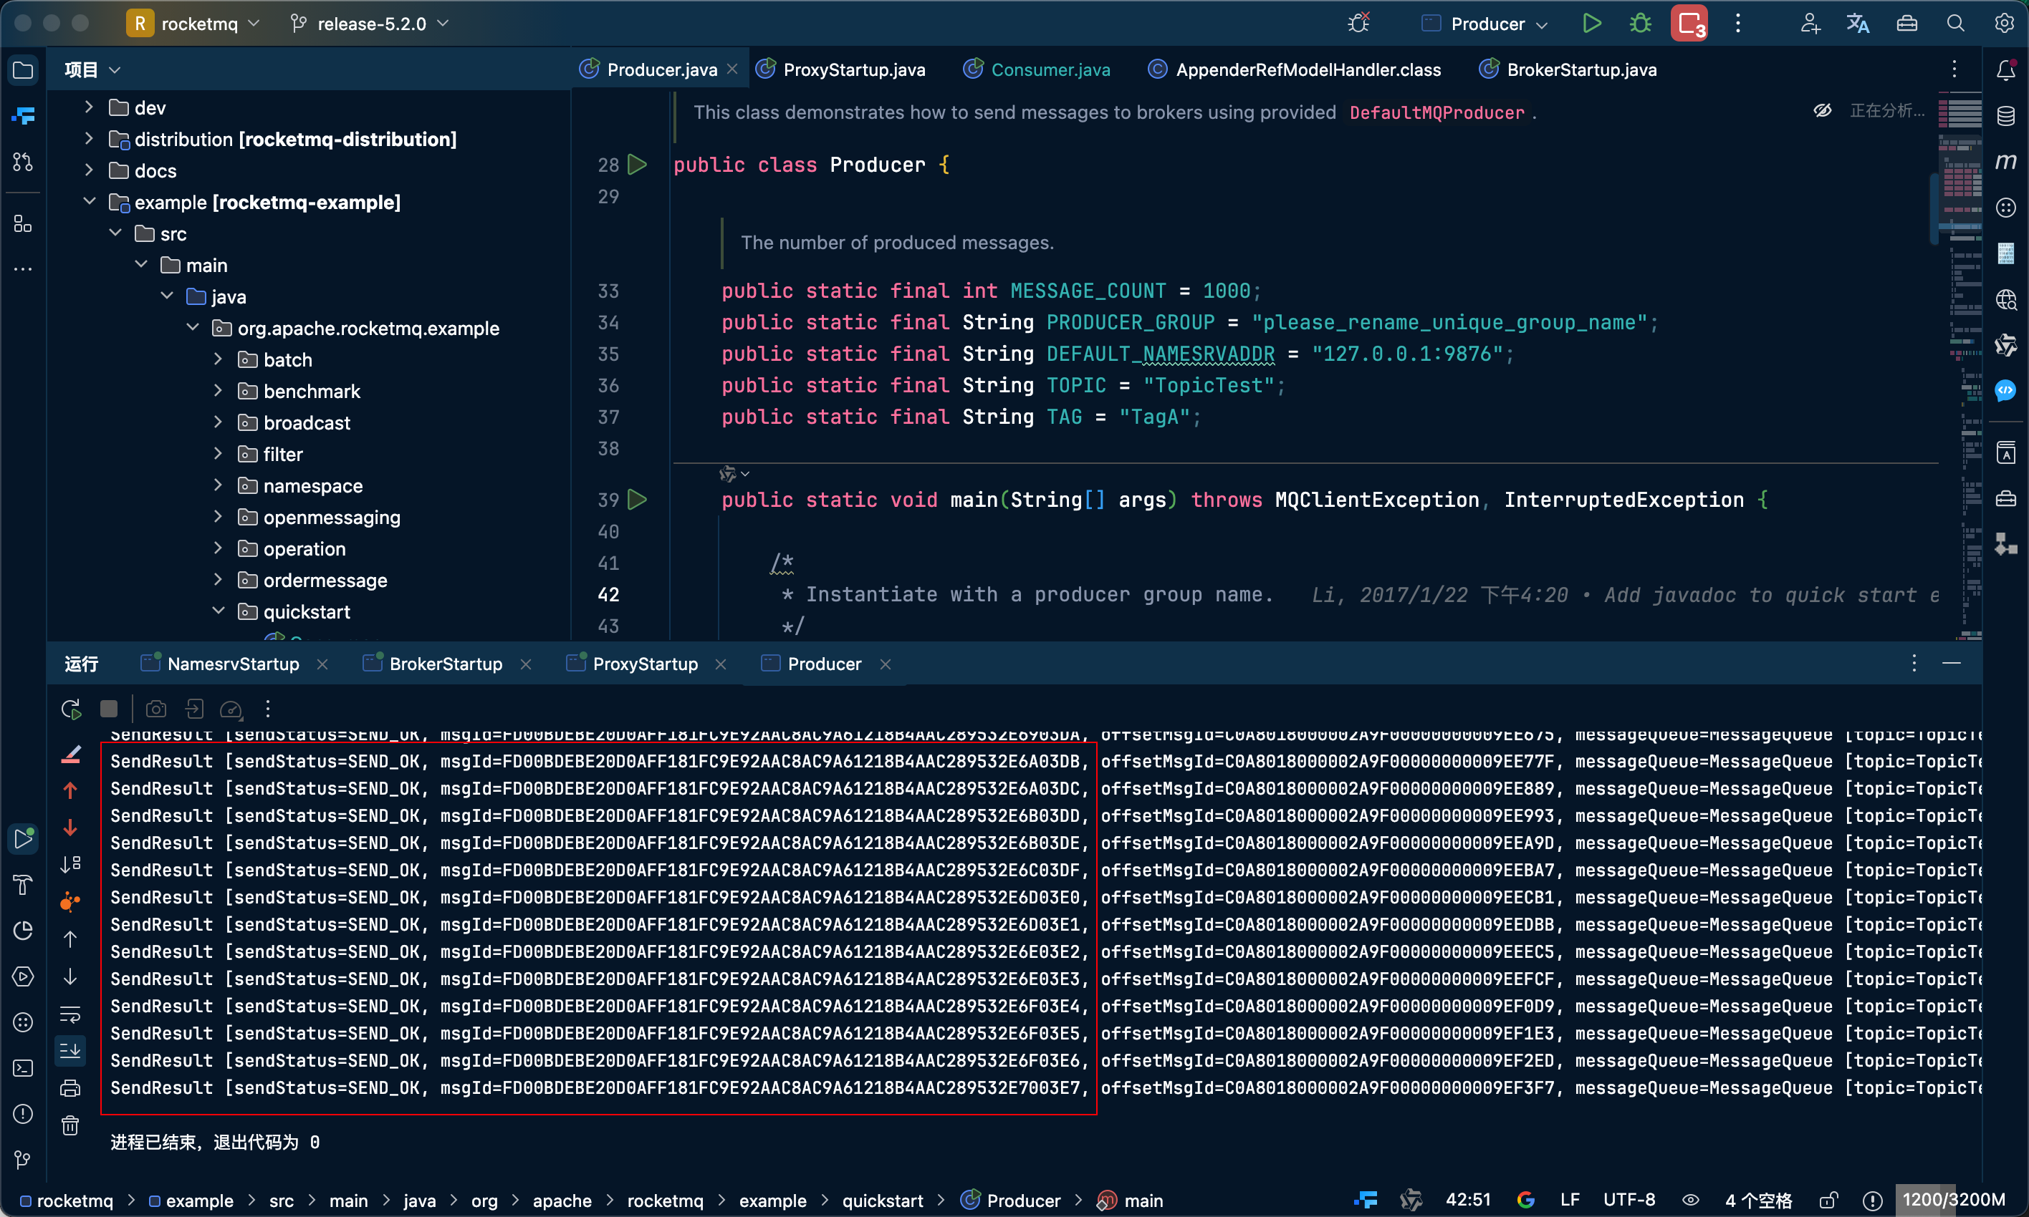Open Pull Requests sidebar icon
The height and width of the screenshot is (1217, 2029).
pyautogui.click(x=23, y=163)
